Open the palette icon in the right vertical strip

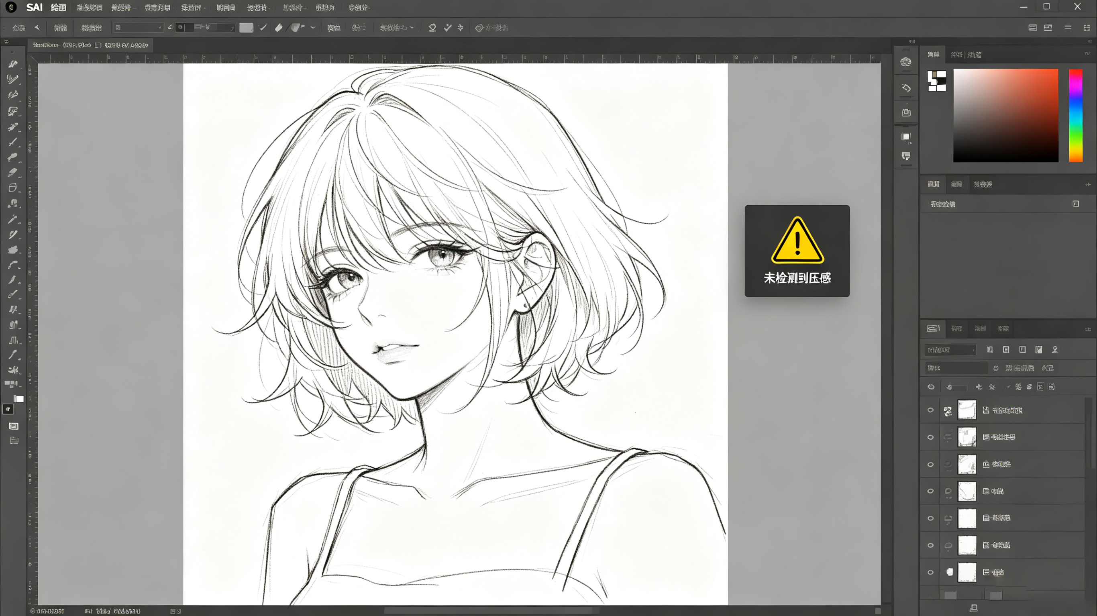906,62
